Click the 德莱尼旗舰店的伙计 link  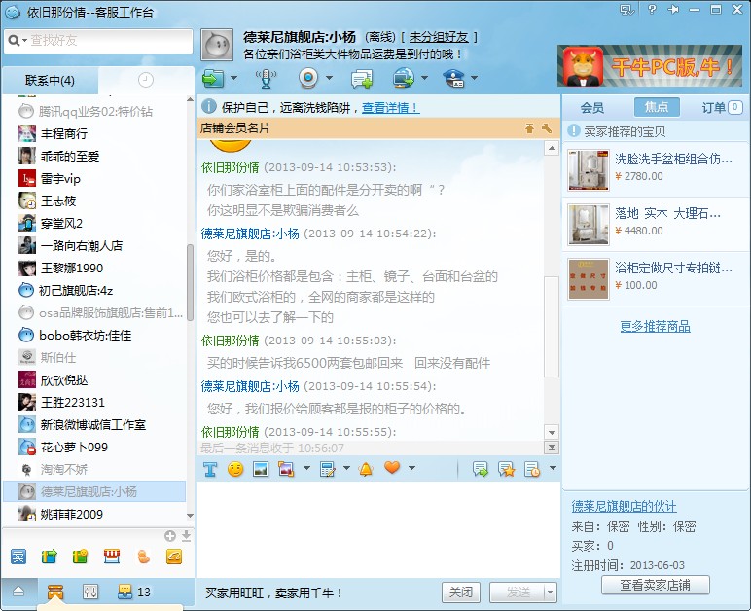(624, 506)
